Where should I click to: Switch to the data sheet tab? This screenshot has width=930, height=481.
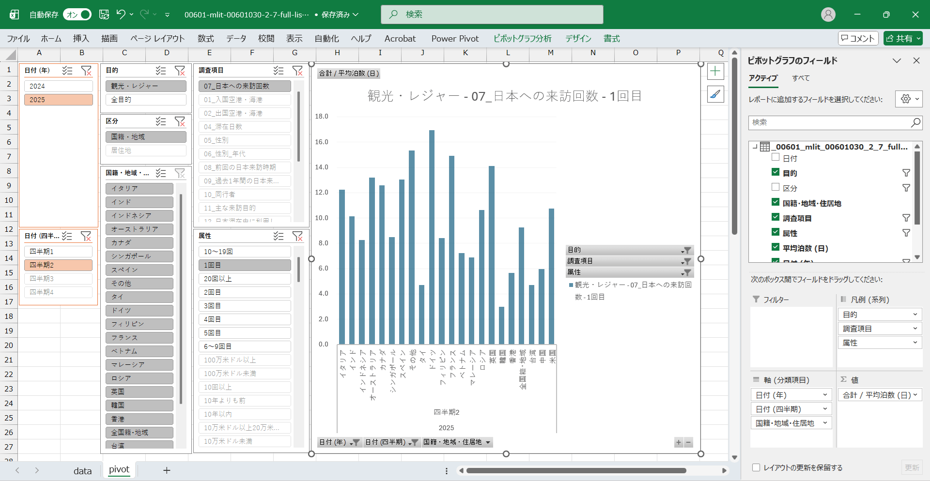[x=82, y=471]
